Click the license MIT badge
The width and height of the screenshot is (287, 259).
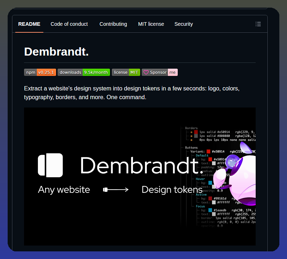tap(126, 72)
